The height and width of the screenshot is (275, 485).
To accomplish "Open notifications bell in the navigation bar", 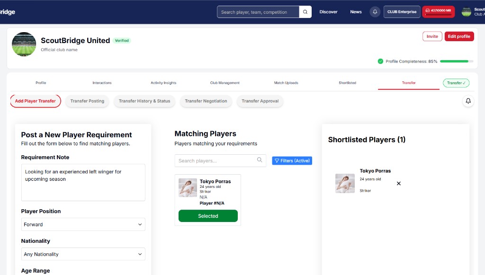I will [x=375, y=12].
